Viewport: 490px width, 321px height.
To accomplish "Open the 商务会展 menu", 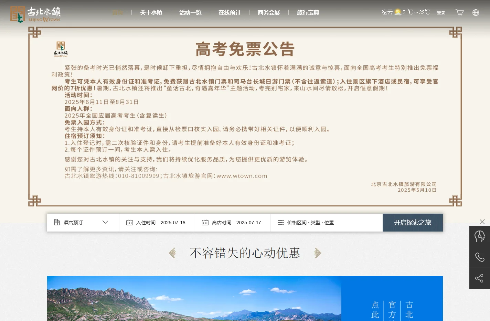I will 269,12.
